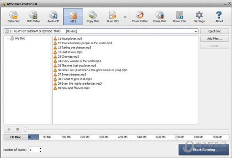Decrease the number of copies
Image resolution: width=232 pixels, height=158 pixels.
point(40,151)
